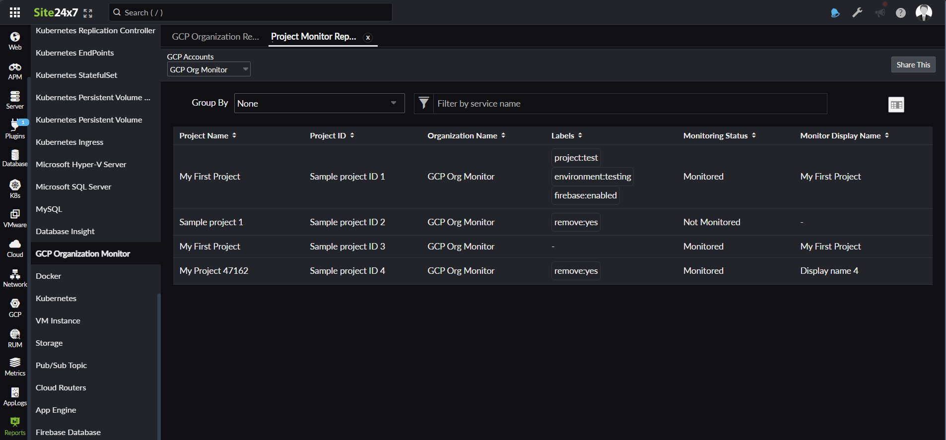946x440 pixels.
Task: Toggle full screen icon beside Site24x7 logo
Action: [x=88, y=13]
